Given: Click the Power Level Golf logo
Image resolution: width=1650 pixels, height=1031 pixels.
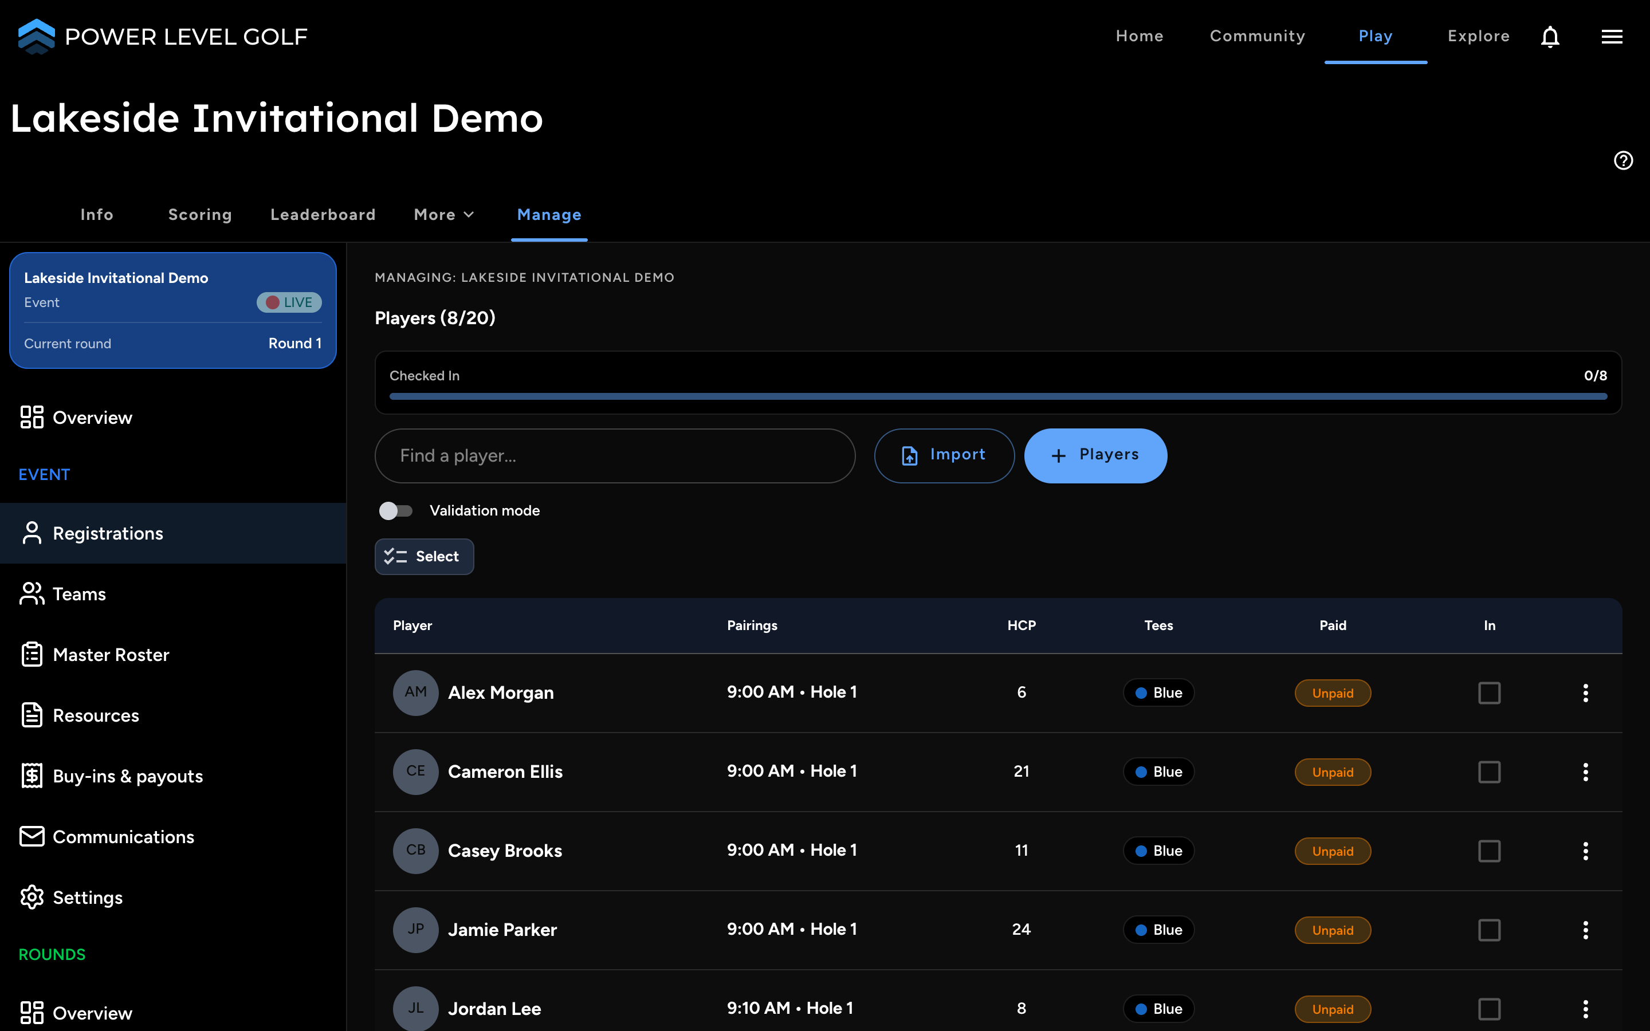Looking at the screenshot, I should (162, 37).
